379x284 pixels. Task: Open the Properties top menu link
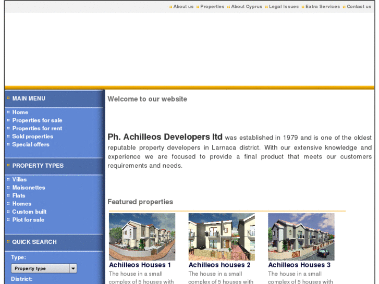pyautogui.click(x=212, y=7)
